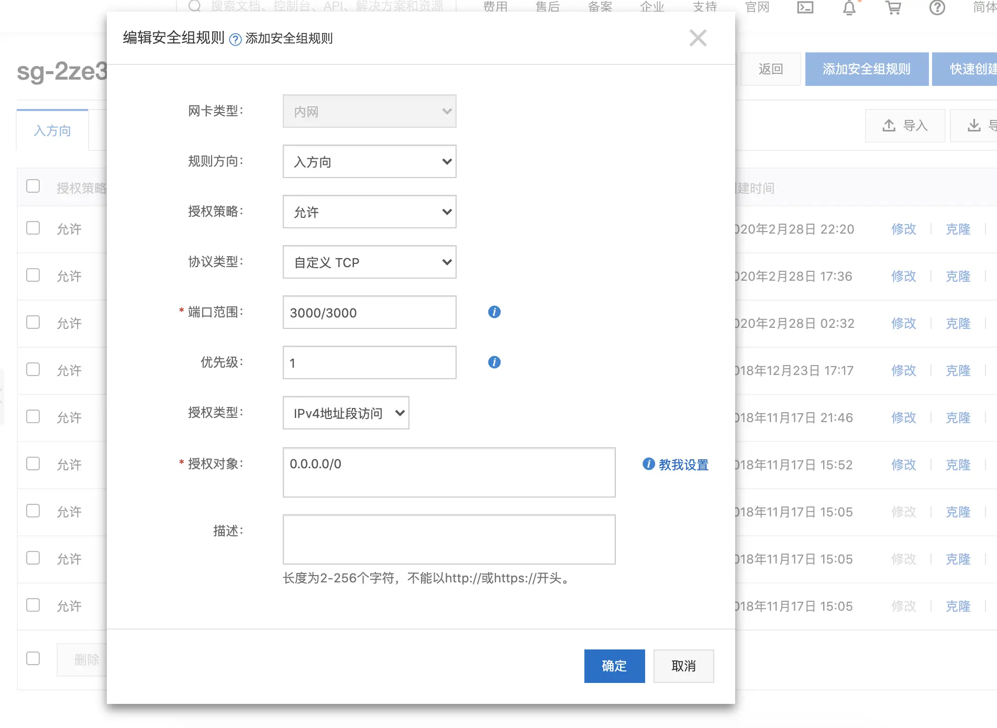Check the first 允许 rule row checkbox

point(33,228)
